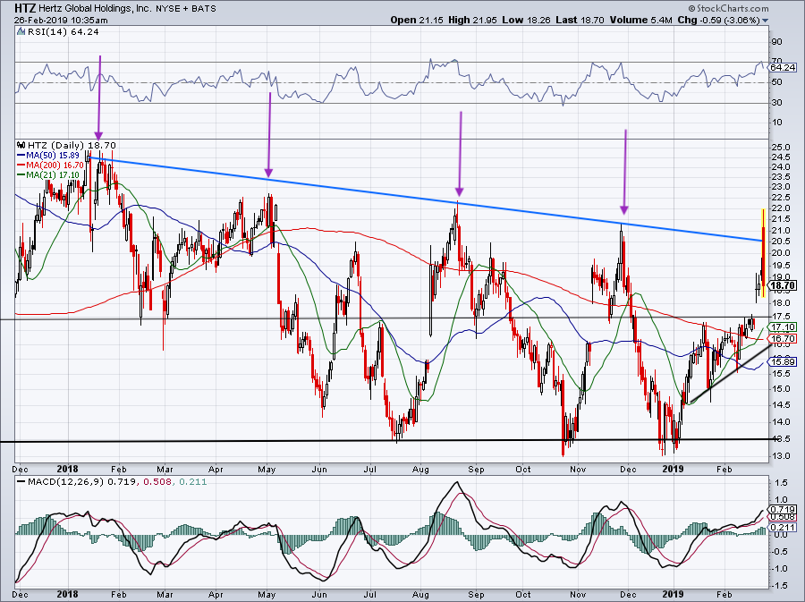Viewport: 805px width, 602px height.
Task: Click the 2019 label on price chart axis
Action: pyautogui.click(x=673, y=469)
